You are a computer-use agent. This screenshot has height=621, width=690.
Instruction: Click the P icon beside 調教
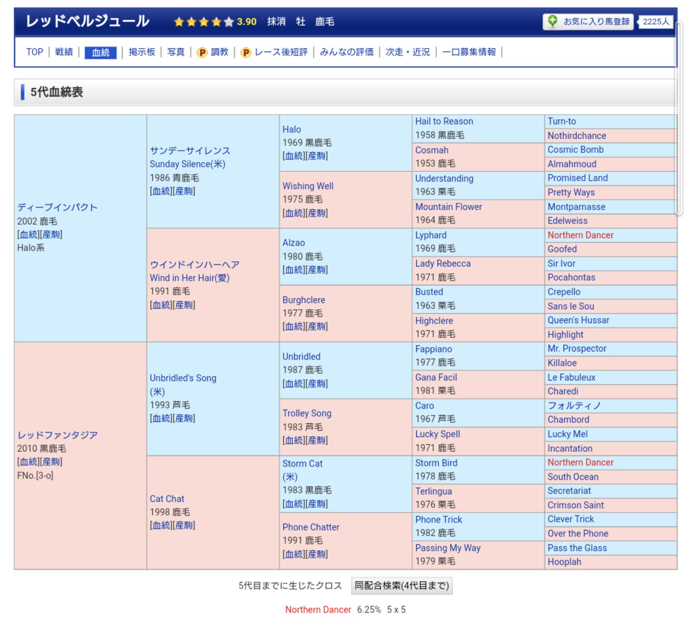(202, 52)
